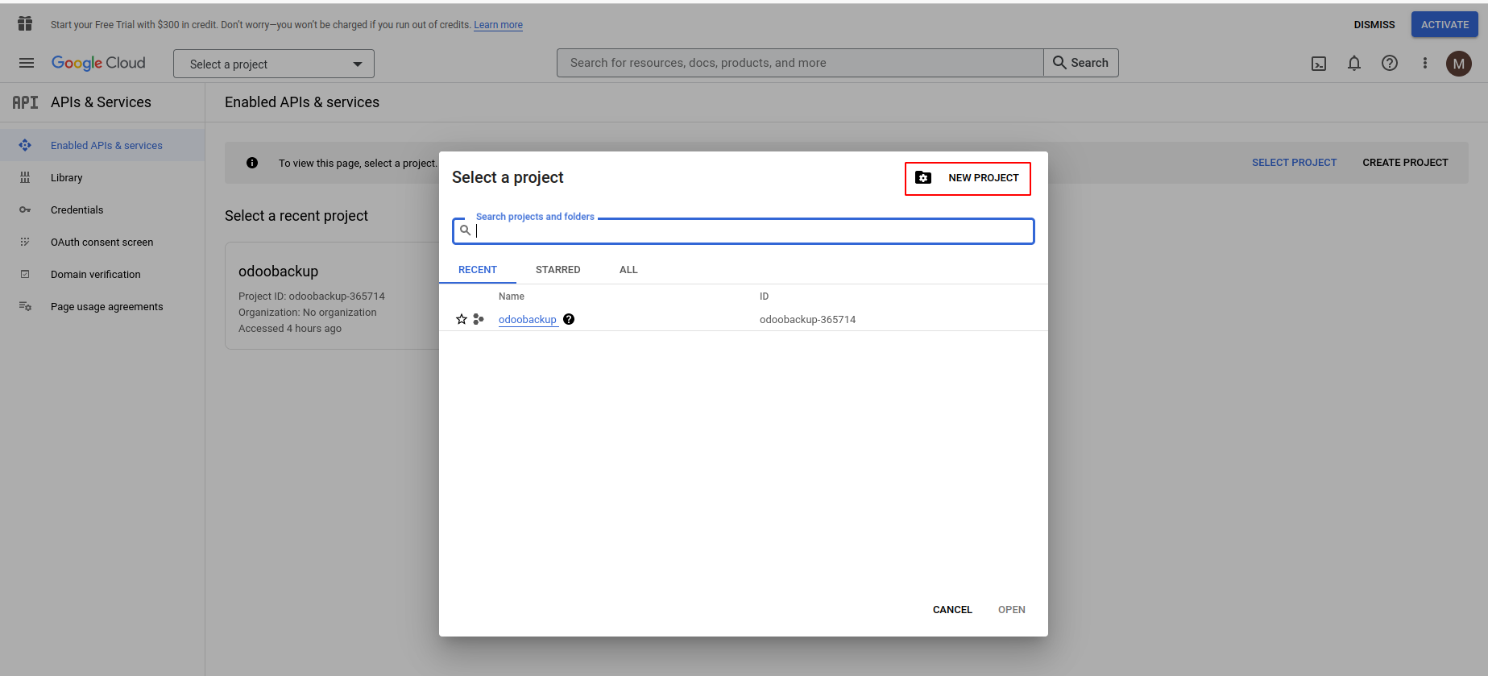Screen dimensions: 1488x676
Task: Click the help question mark icon
Action: [x=1390, y=63]
